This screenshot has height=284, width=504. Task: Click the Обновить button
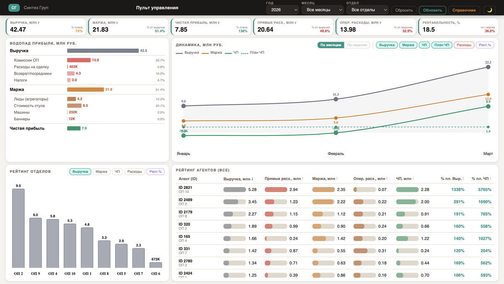click(432, 10)
